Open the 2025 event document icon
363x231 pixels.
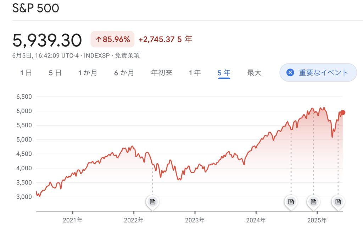(x=338, y=202)
